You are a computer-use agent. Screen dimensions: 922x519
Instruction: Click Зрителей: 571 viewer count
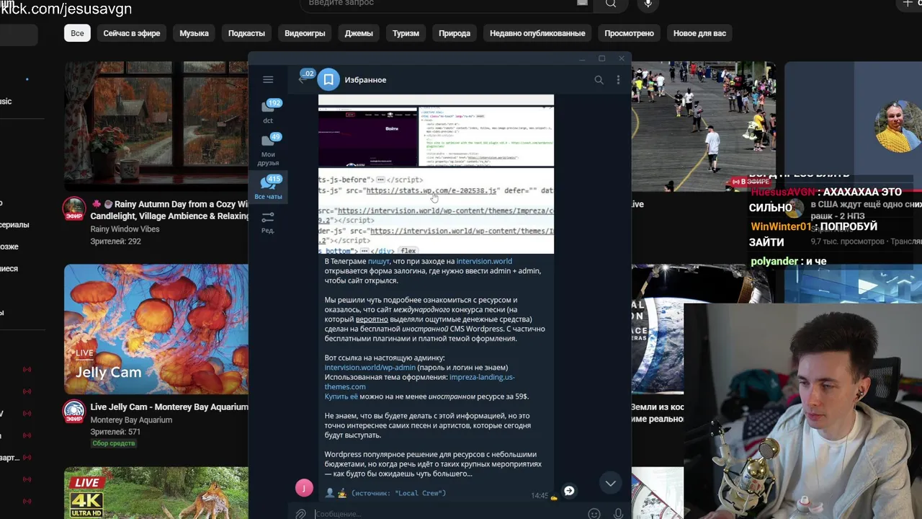point(115,432)
